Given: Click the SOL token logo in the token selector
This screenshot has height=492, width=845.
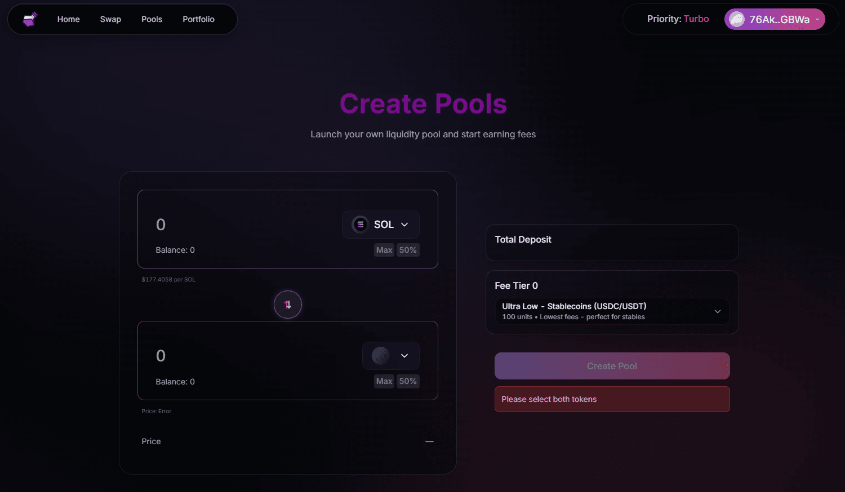Looking at the screenshot, I should pos(360,224).
